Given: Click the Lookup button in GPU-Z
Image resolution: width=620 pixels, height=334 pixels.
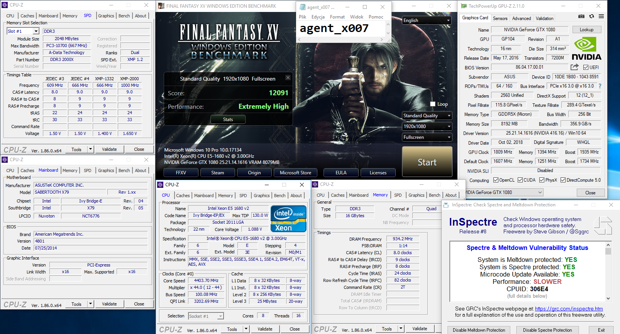Looking at the screenshot, I should (586, 30).
